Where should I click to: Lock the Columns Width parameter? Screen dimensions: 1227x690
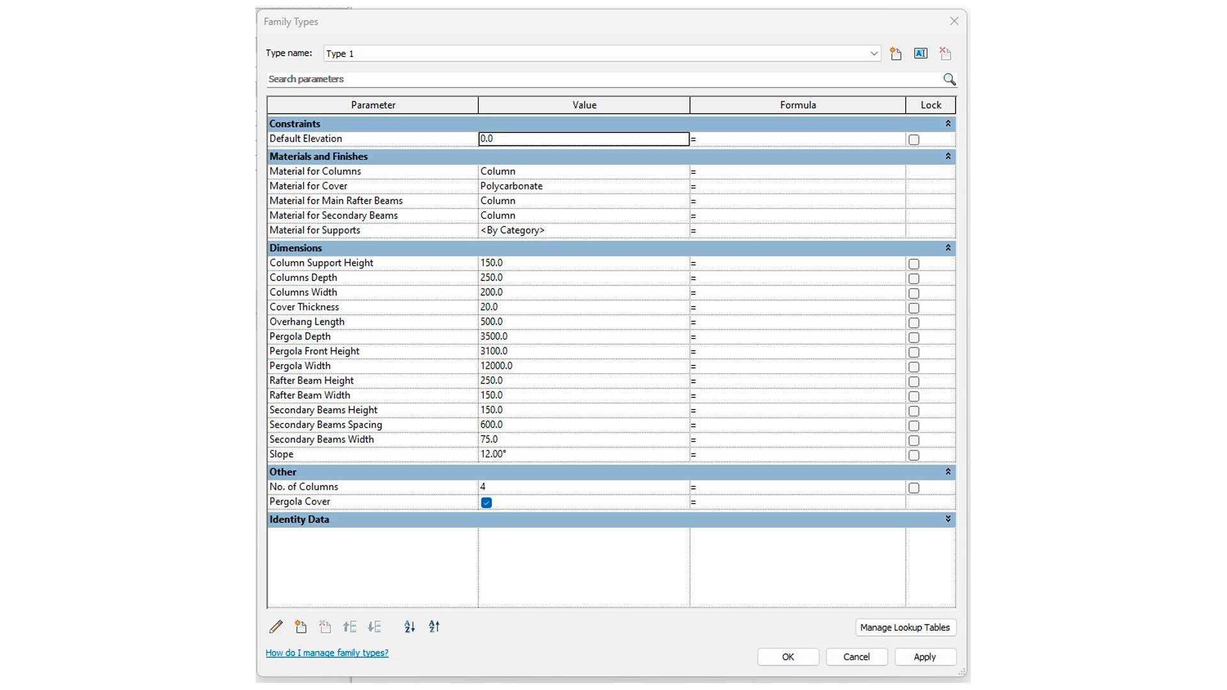[x=914, y=293]
